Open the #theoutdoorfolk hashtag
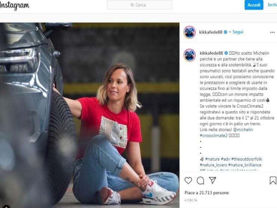 click(247, 159)
